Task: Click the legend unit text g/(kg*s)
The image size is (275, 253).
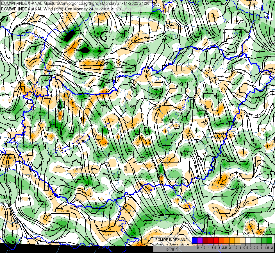Action: pyautogui.click(x=172, y=249)
